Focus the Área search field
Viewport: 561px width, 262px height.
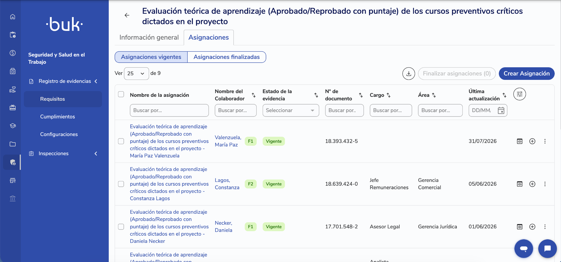click(440, 110)
